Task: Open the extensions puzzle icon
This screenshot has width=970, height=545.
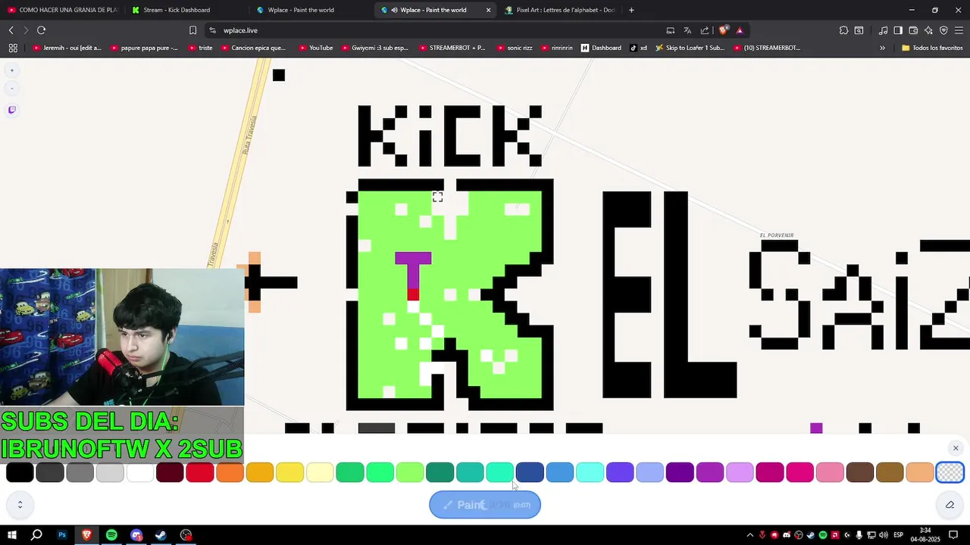Action: (843, 30)
